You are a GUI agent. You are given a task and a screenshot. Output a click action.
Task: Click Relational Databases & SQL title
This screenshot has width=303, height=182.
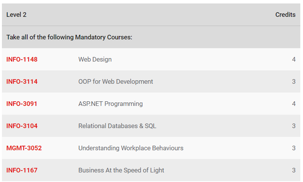coord(117,126)
